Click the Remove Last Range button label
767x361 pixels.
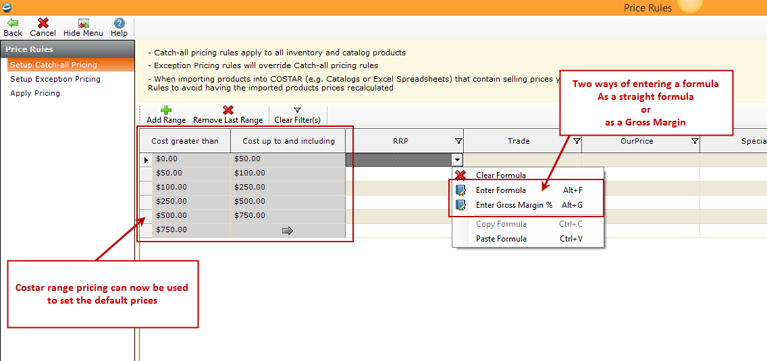coord(228,120)
